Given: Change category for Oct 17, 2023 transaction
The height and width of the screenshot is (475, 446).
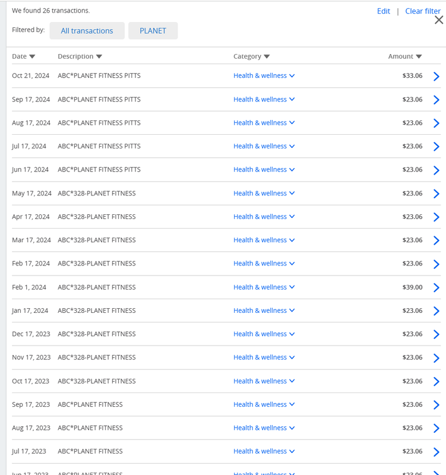Looking at the screenshot, I should pyautogui.click(x=264, y=381).
